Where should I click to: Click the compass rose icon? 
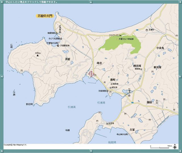[x=174, y=146]
